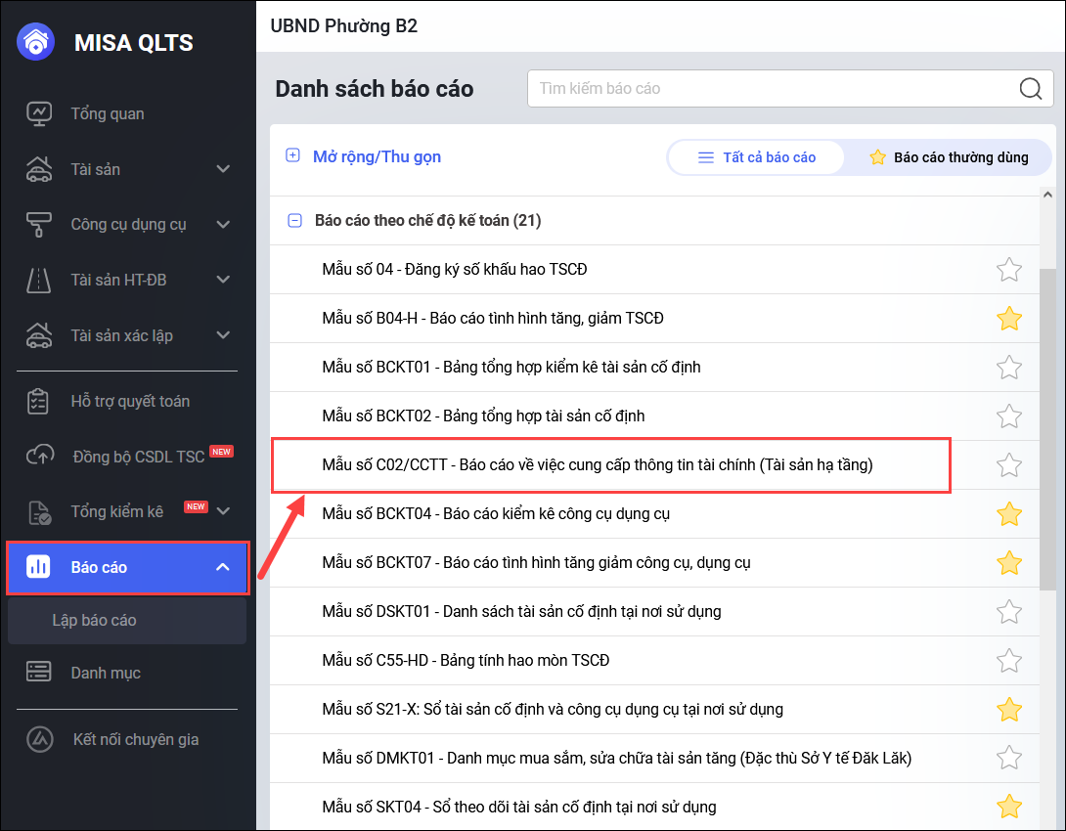
Task: Click the Kết nối chuyên gia icon
Action: click(39, 739)
